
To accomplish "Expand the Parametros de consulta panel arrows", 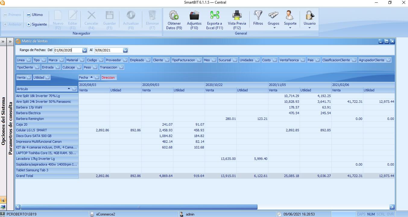I will pyautogui.click(x=10, y=41).
